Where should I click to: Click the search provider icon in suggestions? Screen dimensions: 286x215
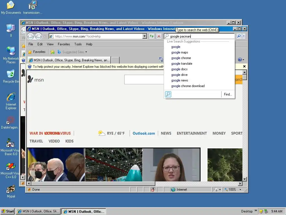(168, 94)
